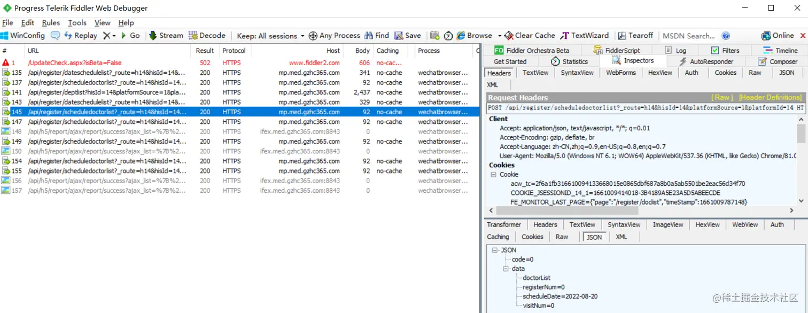Open the Keep: All sessions dropdown

coord(270,36)
